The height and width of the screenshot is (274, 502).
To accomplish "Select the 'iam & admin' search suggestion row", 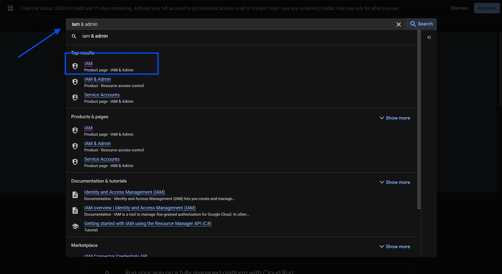I will click(241, 36).
